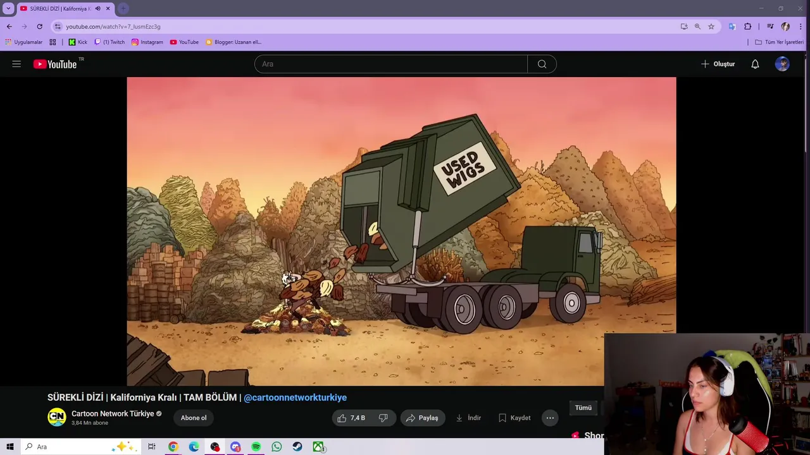
Task: Open (1) Twitch bookmark
Action: [x=109, y=42]
